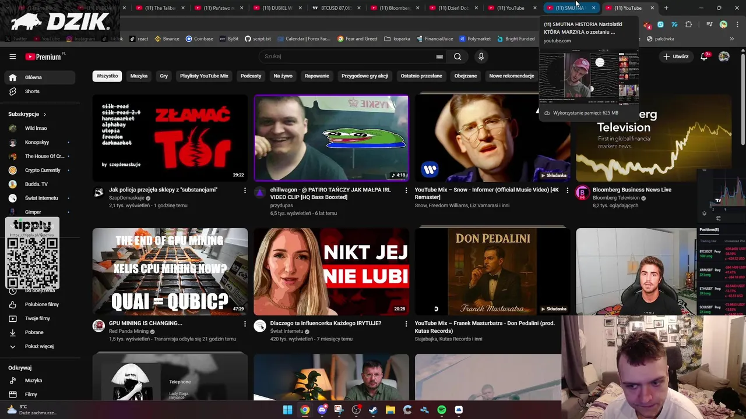This screenshot has width=746, height=419.
Task: Select the Na żywo filter chip
Action: 283,76
